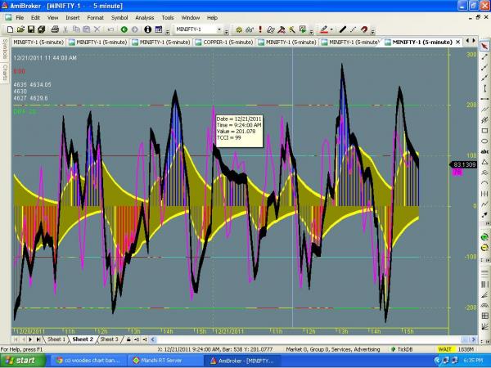Select the Horizontal line drawing tool
Image resolution: width=491 pixels, height=368 pixels.
(484, 99)
